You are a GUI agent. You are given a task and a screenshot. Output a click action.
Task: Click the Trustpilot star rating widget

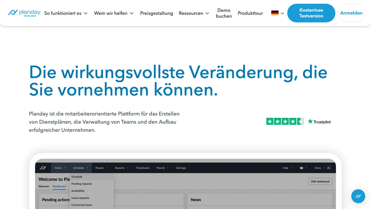coord(285,122)
